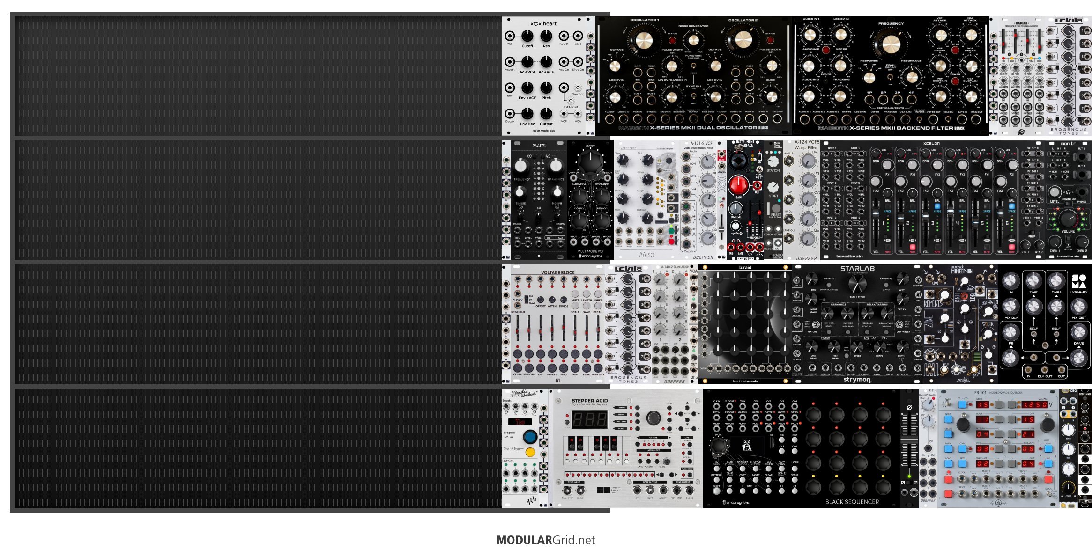Click the Oscillator 2 tuning knob on Macbeth
1092x550 pixels.
pyautogui.click(x=743, y=40)
